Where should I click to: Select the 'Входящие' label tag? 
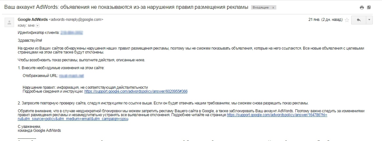click(x=261, y=8)
